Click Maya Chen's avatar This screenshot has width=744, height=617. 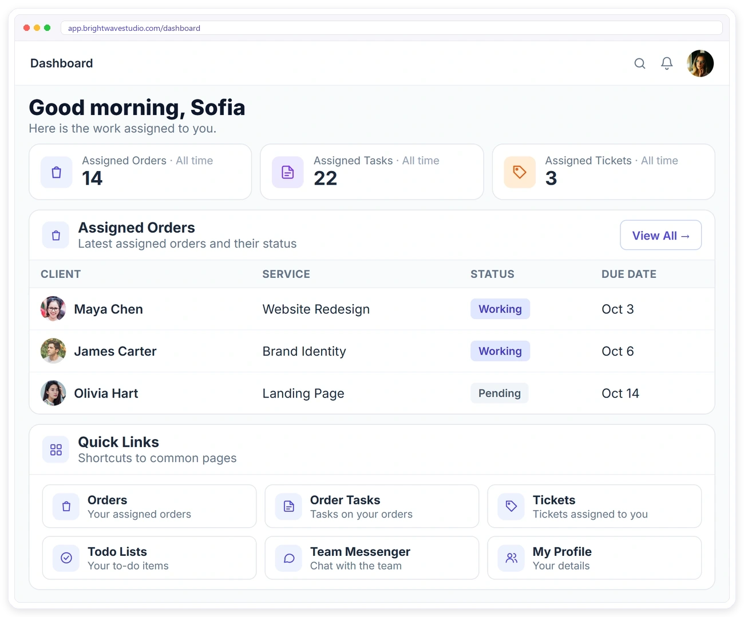[53, 309]
